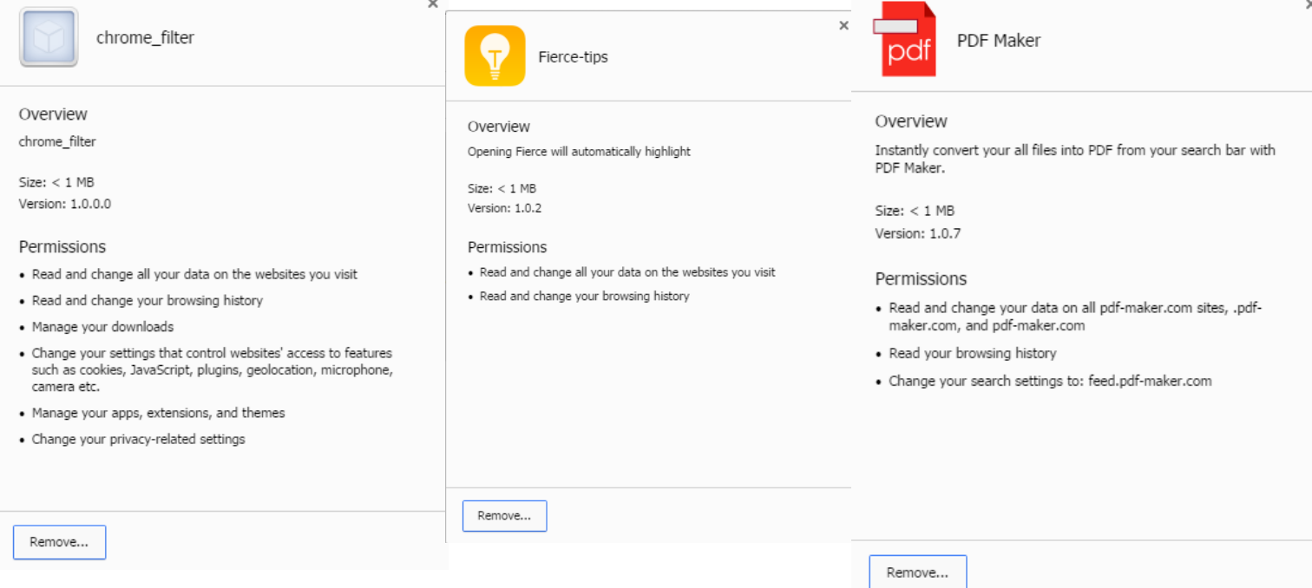Click chrome_filter's 'Read and change your browsing history' permission
The height and width of the screenshot is (588, 1312).
(x=148, y=300)
